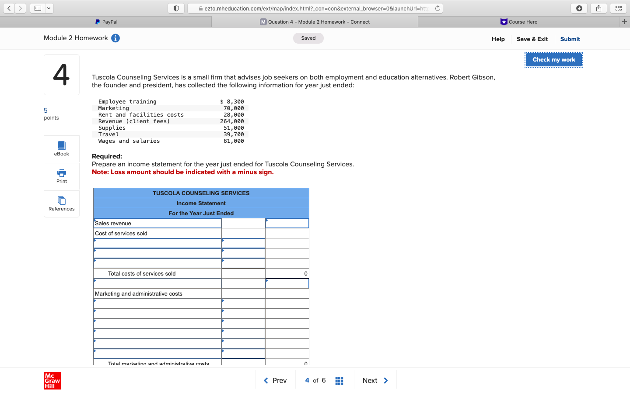
Task: Submit the homework assignment
Action: [x=570, y=39]
